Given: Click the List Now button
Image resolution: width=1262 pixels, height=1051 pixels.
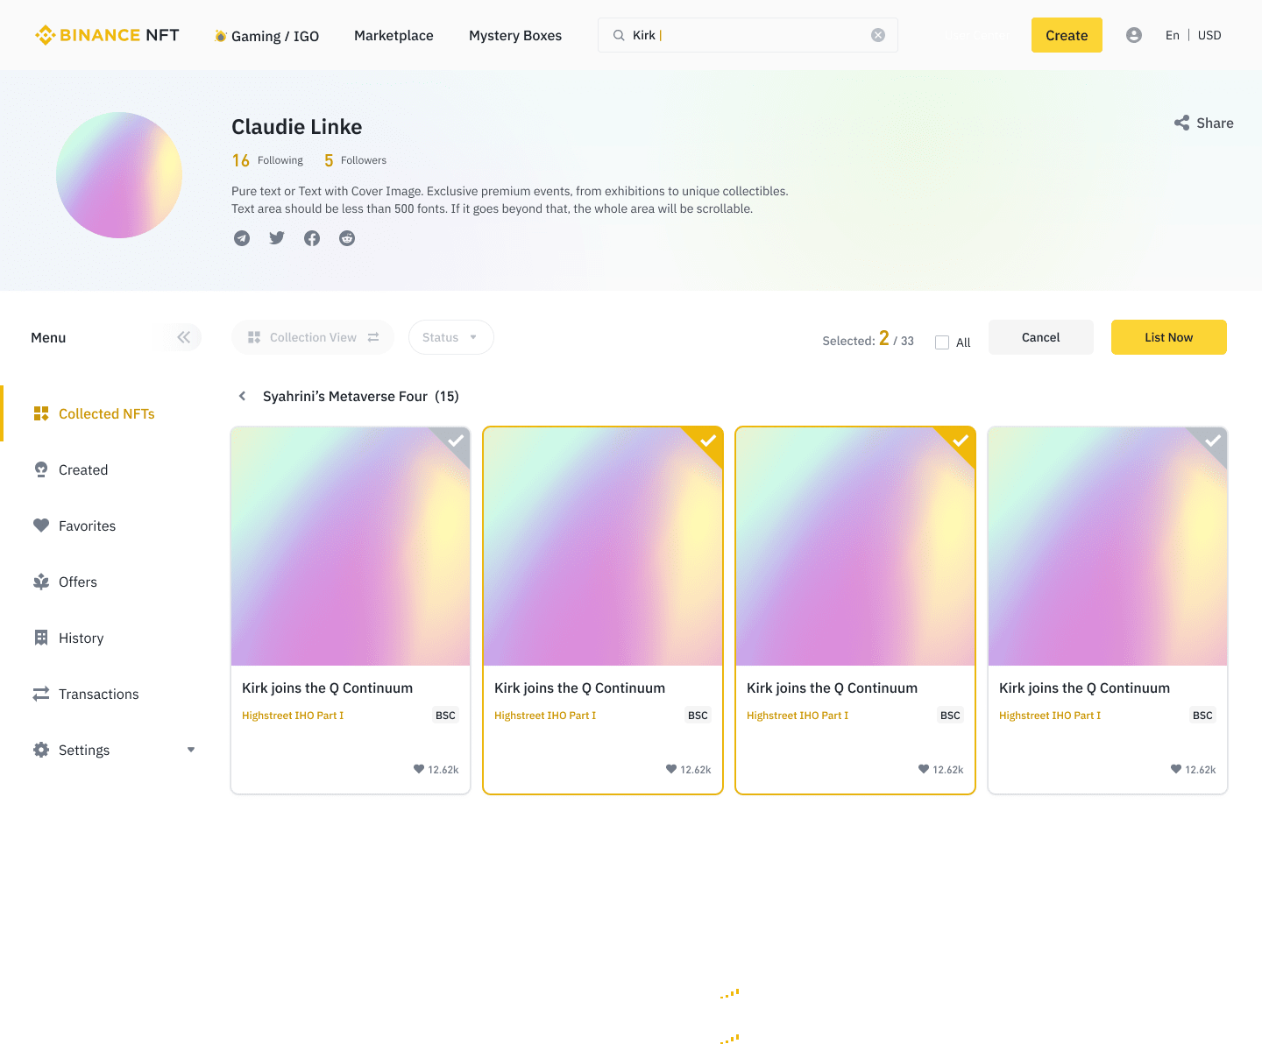Looking at the screenshot, I should [x=1169, y=337].
